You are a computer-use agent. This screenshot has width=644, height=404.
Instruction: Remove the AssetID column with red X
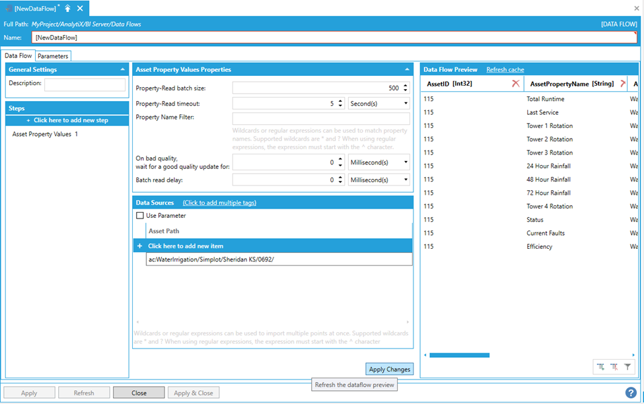pyautogui.click(x=516, y=84)
